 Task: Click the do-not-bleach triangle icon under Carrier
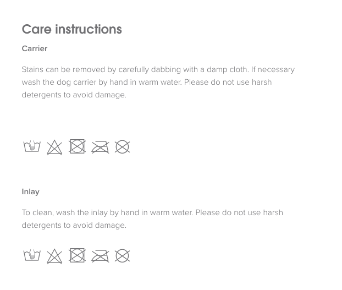pos(54,147)
